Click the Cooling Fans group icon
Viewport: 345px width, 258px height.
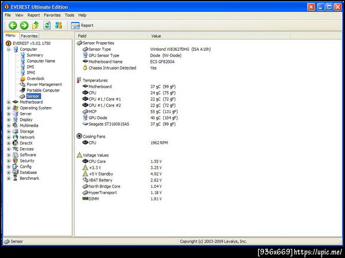coord(79,136)
